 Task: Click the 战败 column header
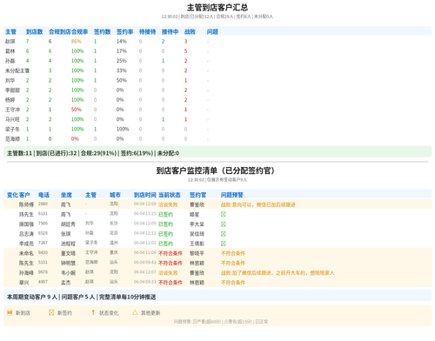[190, 31]
